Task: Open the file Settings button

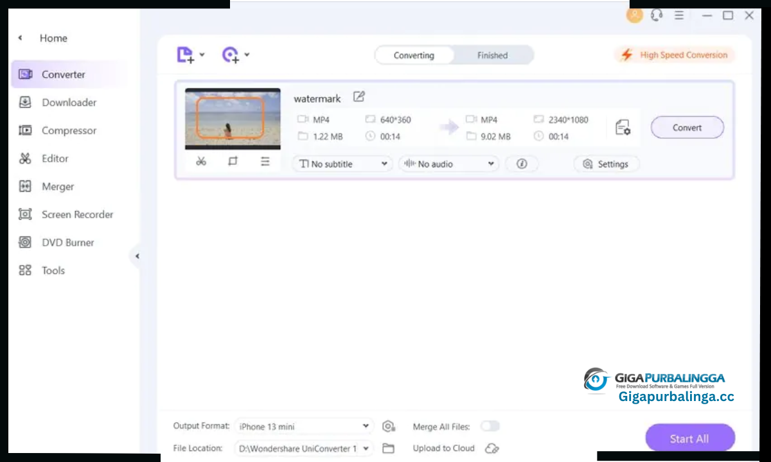Action: (607, 164)
